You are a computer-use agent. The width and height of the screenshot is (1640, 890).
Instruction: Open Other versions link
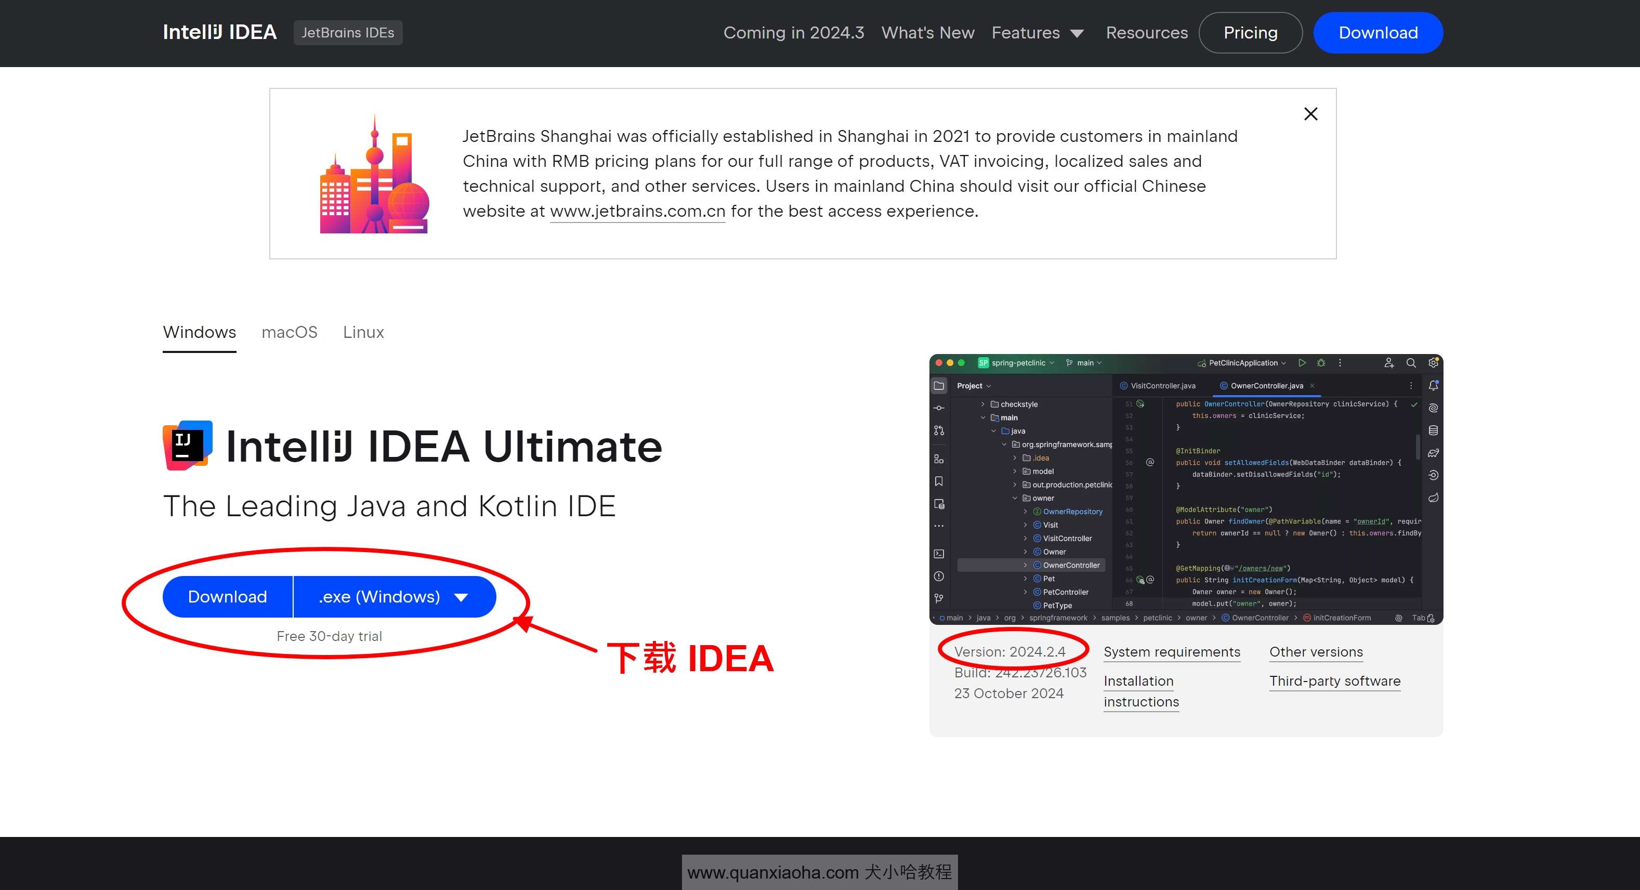coord(1316,652)
